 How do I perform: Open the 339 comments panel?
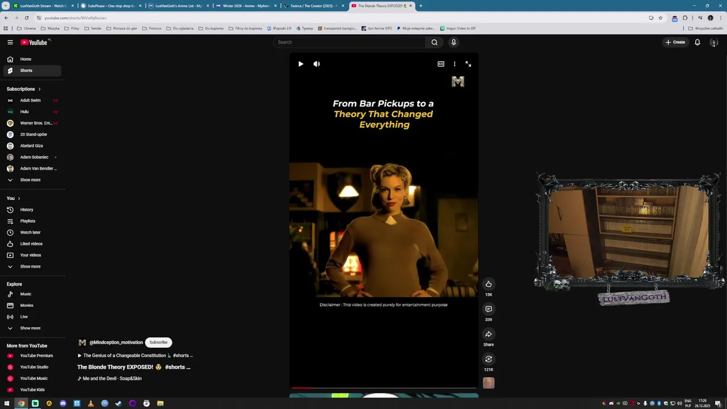coord(488,309)
